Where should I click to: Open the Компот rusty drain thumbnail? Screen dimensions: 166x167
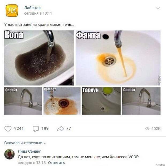point(62,101)
